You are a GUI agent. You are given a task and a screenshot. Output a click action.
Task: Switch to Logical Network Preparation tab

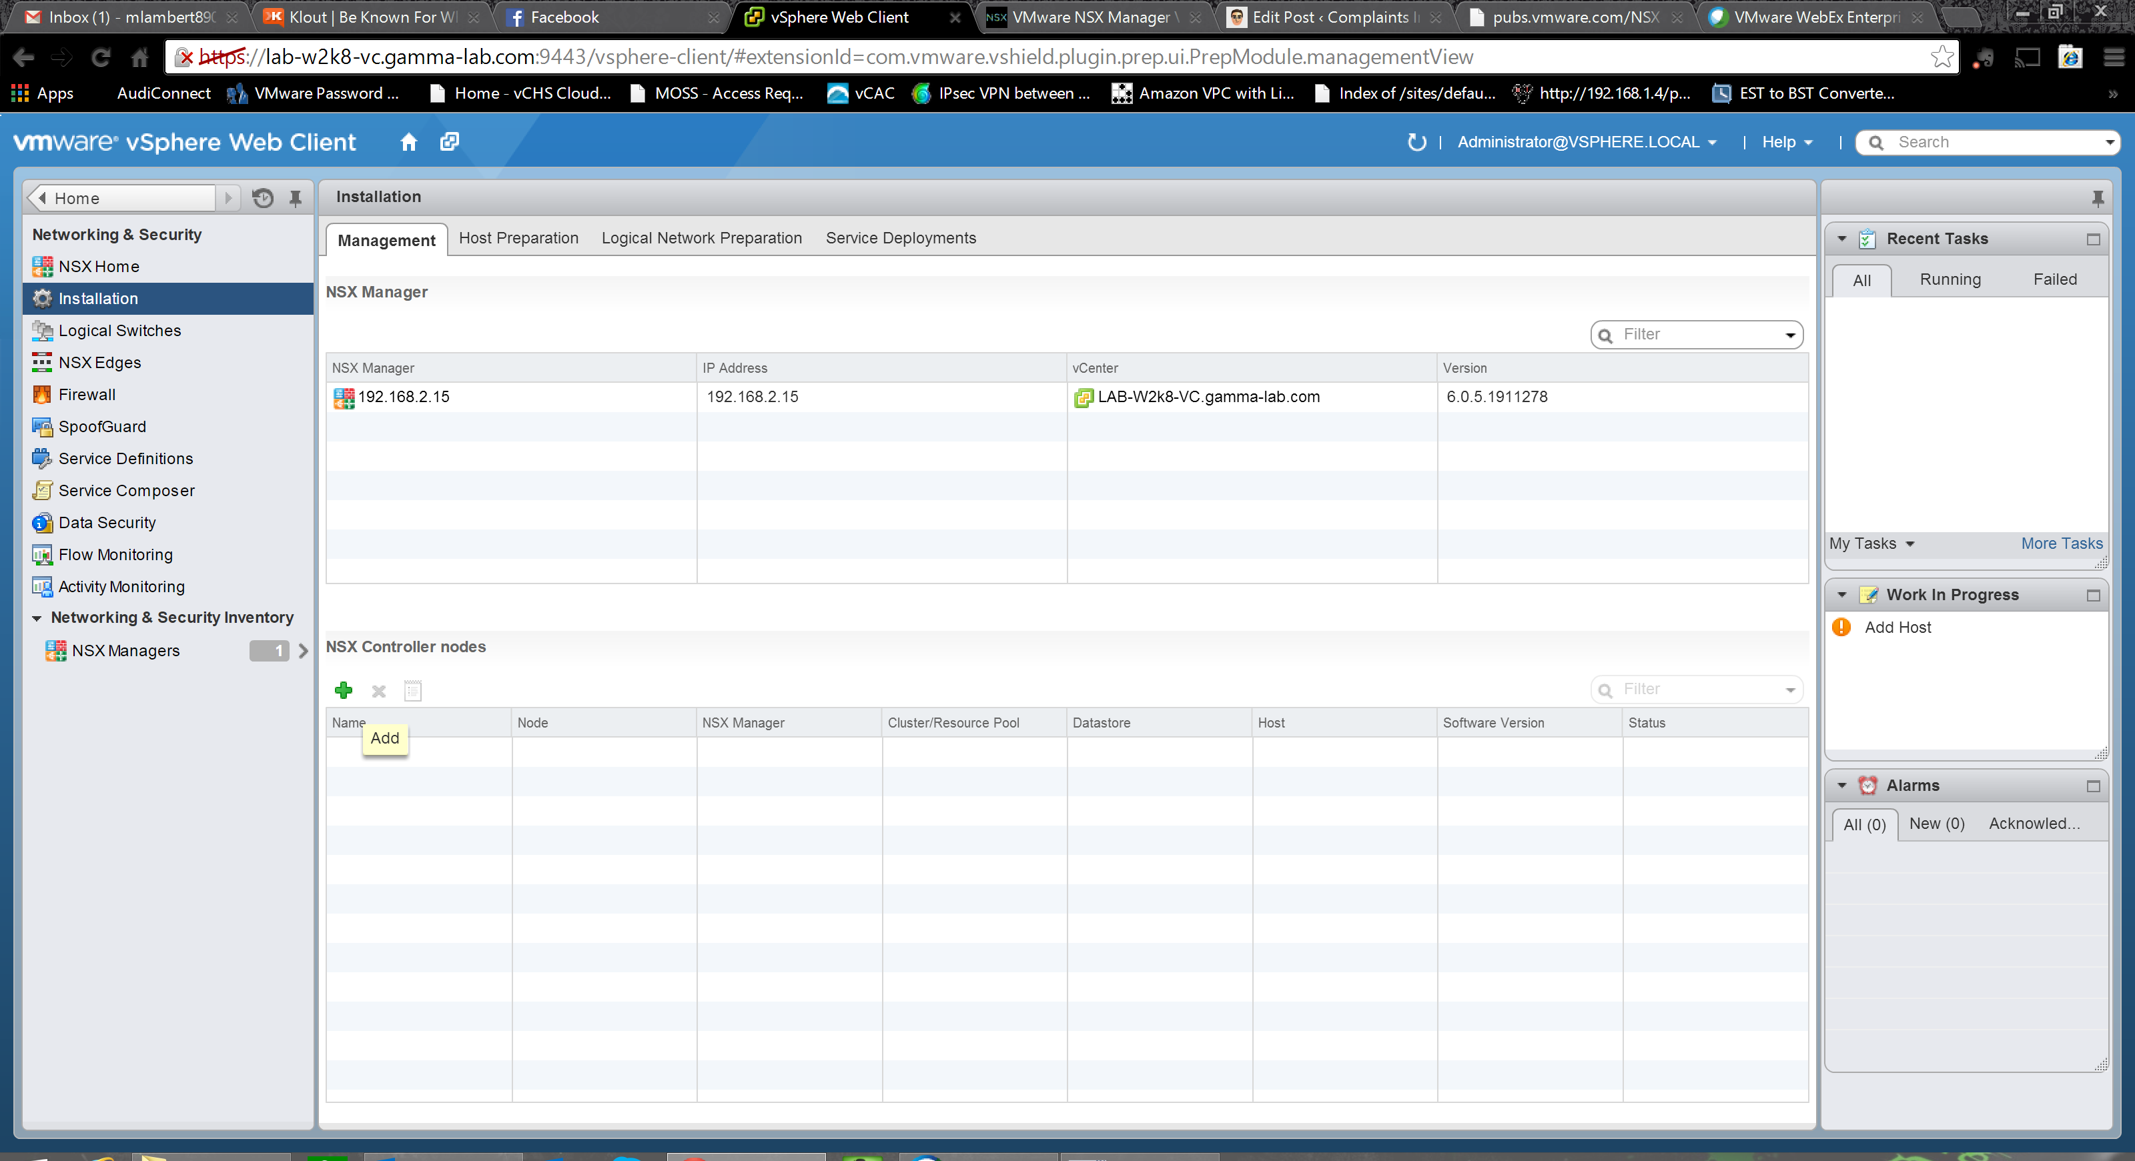tap(701, 237)
